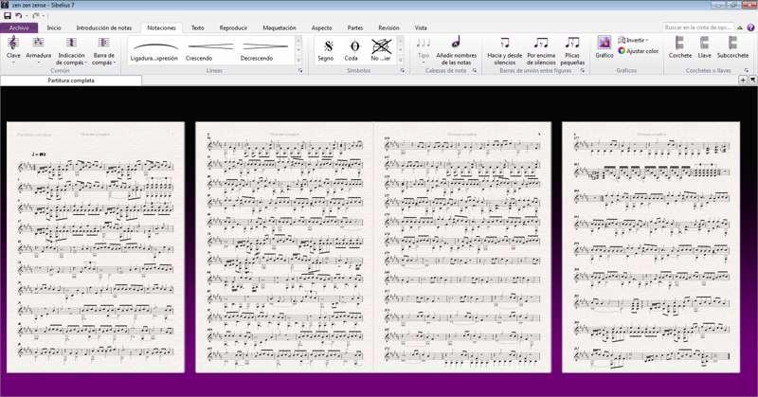Open the Líneas group dialog launcher
Viewport: 758px width, 397px height.
coord(300,71)
